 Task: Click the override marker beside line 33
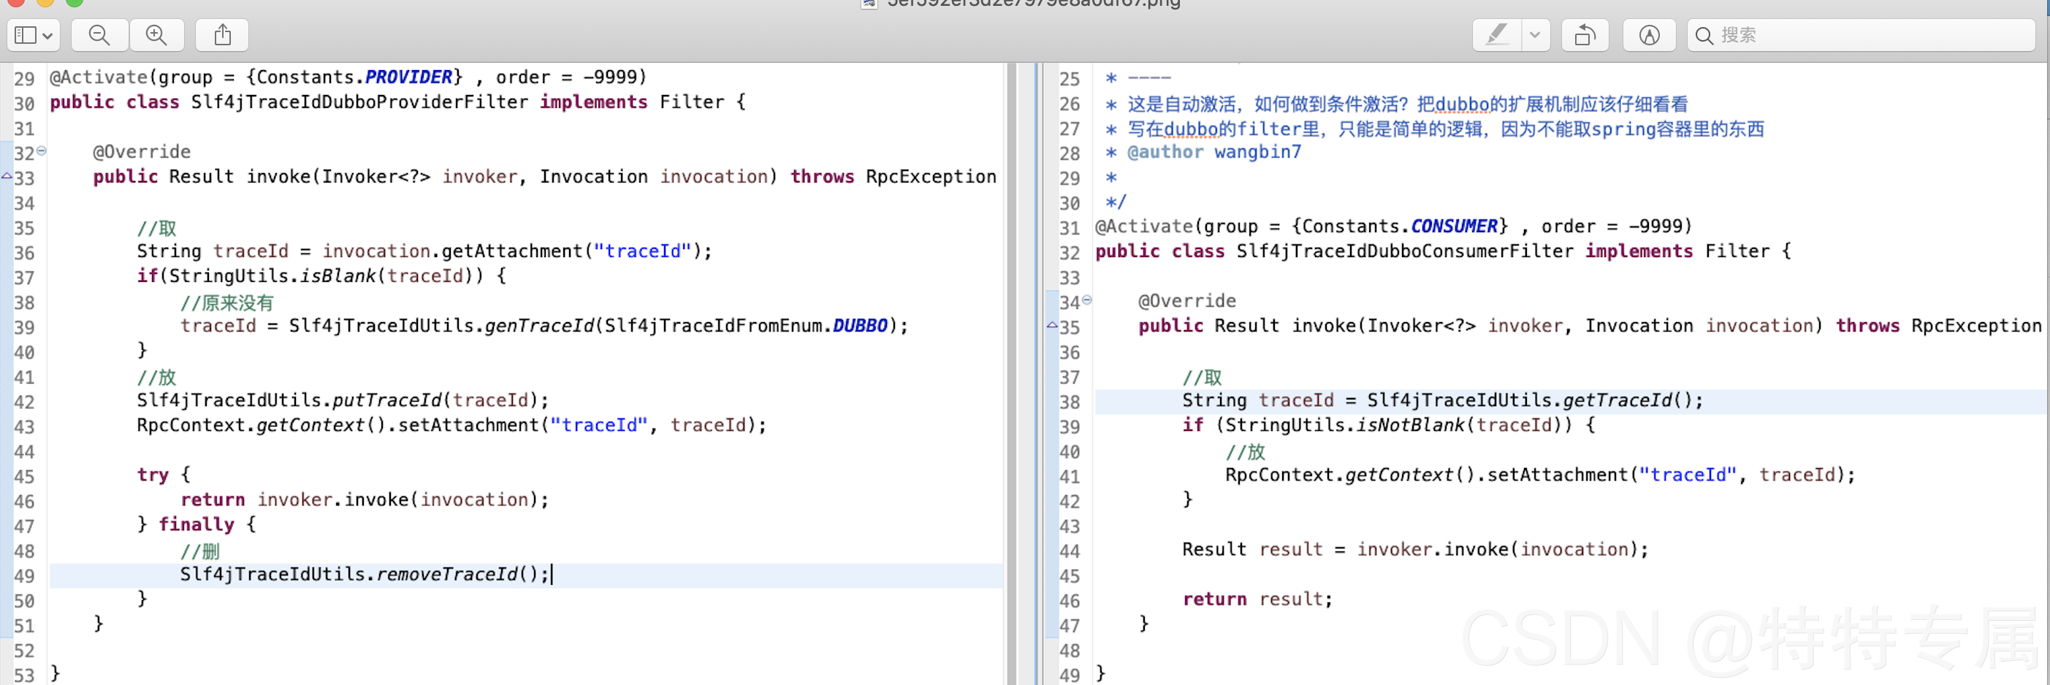point(7,175)
